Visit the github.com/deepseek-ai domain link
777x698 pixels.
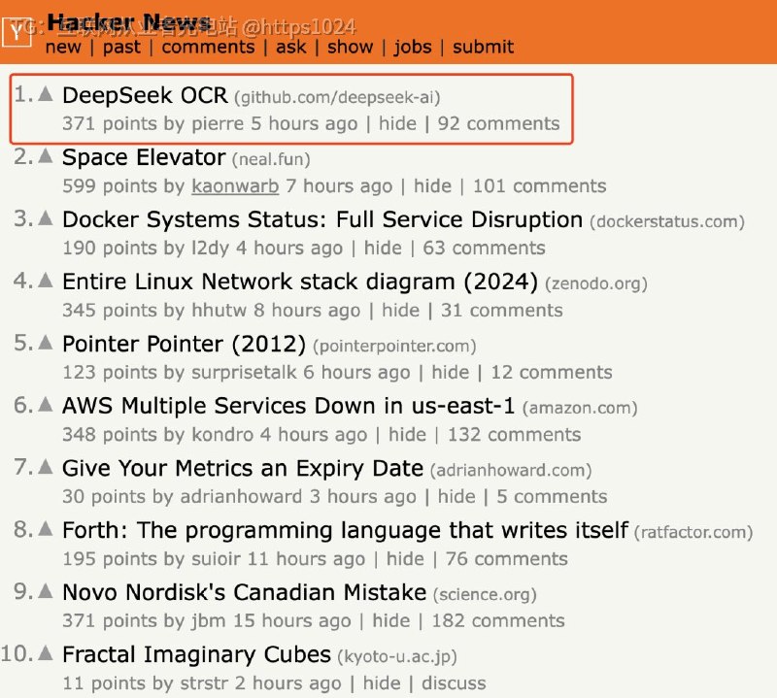pos(337,98)
